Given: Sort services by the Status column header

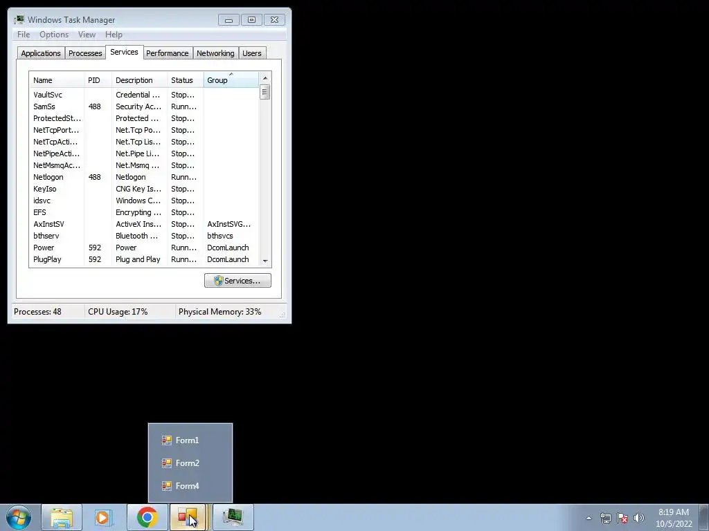Looking at the screenshot, I should [186, 80].
